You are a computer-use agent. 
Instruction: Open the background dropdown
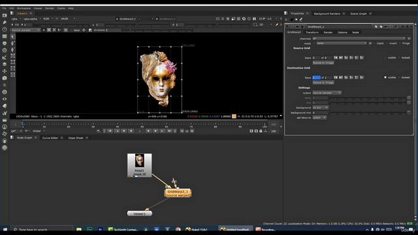click(x=321, y=107)
